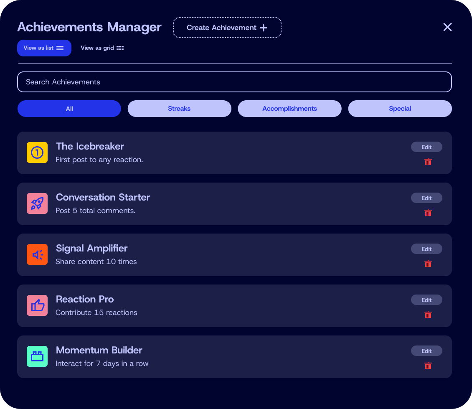The width and height of the screenshot is (472, 409).
Task: Click the green Momentum Builder block icon
Action: 37,356
